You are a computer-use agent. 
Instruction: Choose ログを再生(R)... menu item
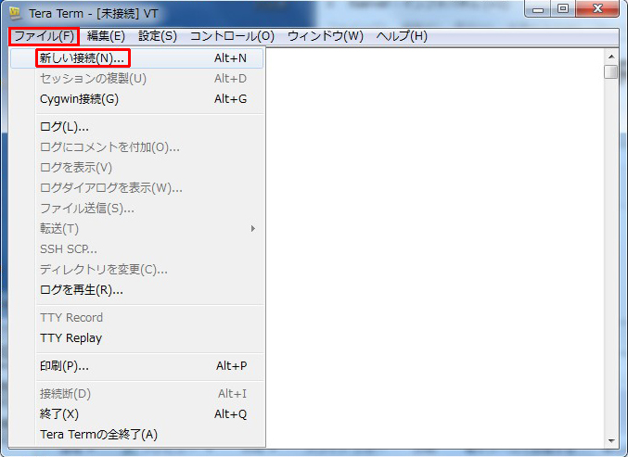tap(82, 290)
